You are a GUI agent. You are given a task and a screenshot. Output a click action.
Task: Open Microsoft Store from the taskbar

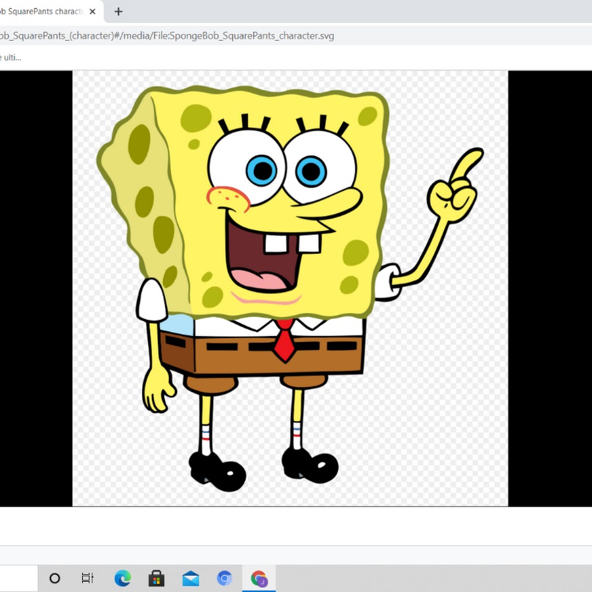157,578
